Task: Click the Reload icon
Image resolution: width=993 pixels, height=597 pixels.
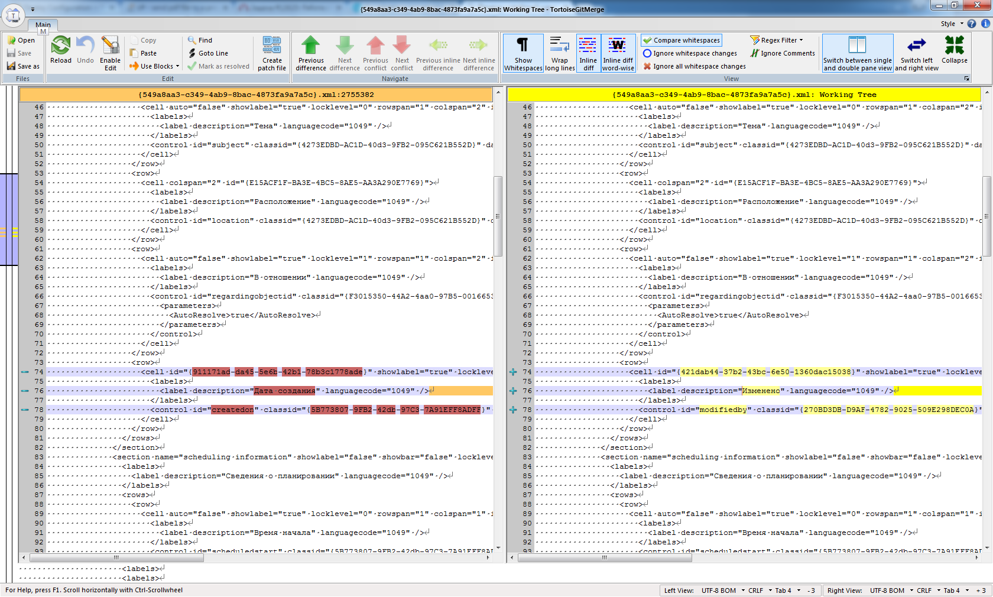Action: (60, 46)
